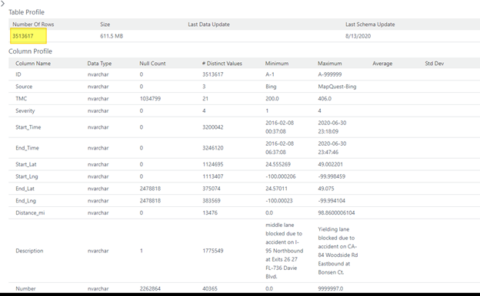Expand the chevron arrow above Table Profile
The image size is (480, 296).
click(3, 4)
